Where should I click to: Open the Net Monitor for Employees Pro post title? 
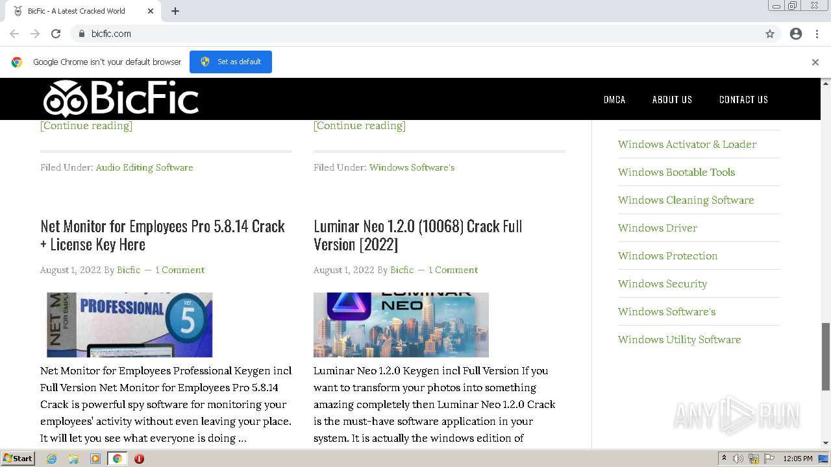tap(162, 235)
